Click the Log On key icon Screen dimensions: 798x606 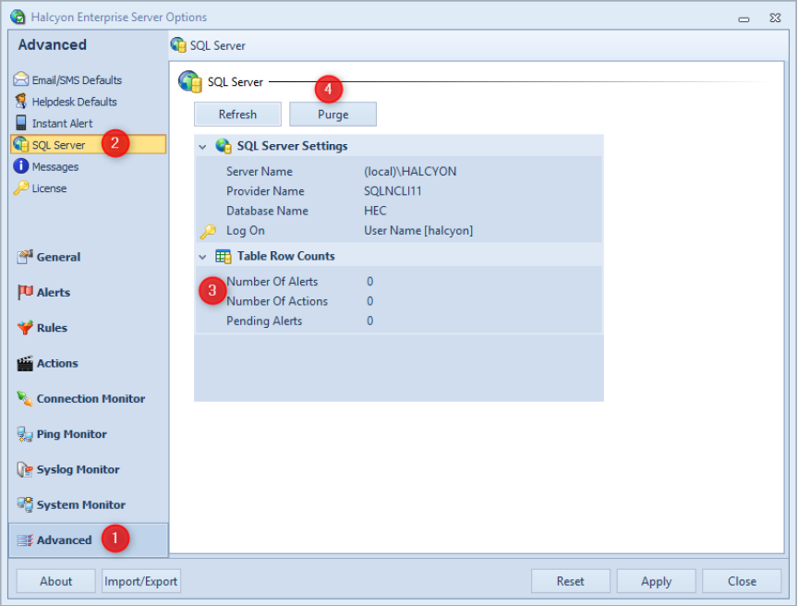tap(207, 231)
